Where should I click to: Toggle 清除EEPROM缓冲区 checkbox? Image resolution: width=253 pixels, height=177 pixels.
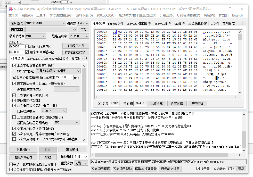(x=27, y=52)
